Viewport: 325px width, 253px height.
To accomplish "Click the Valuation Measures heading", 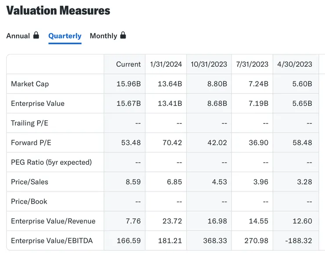I will point(58,11).
